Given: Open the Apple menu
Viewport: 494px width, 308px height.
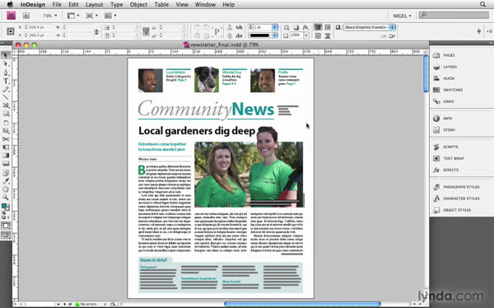Looking at the screenshot, I should pos(10,4).
